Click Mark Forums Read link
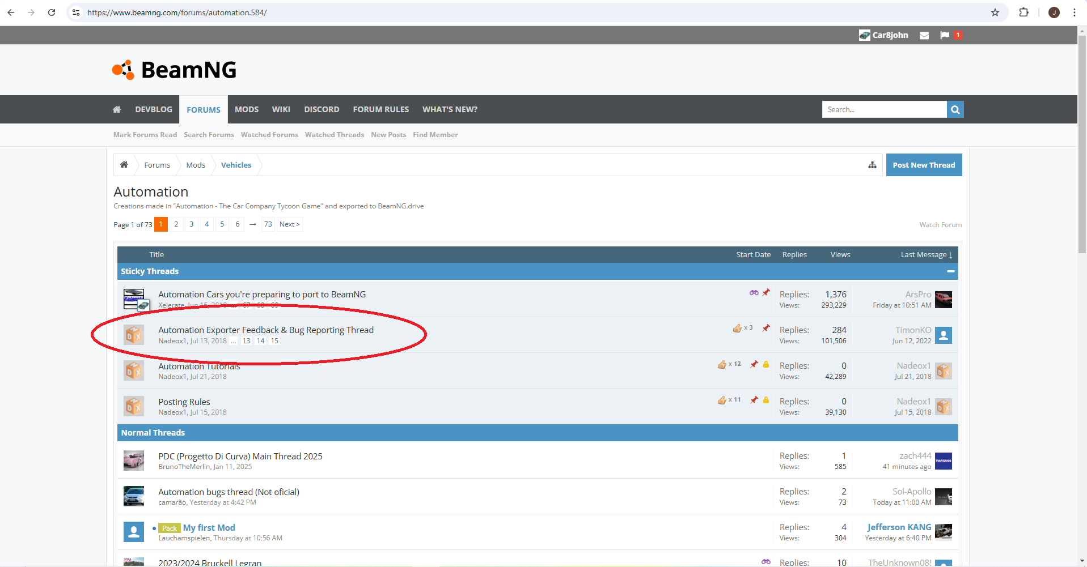This screenshot has width=1087, height=567. coord(145,135)
